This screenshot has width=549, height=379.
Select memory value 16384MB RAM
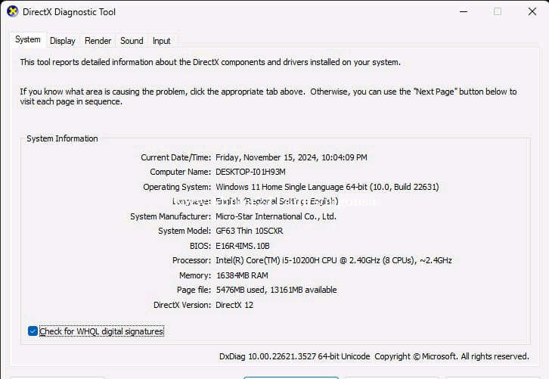point(242,275)
